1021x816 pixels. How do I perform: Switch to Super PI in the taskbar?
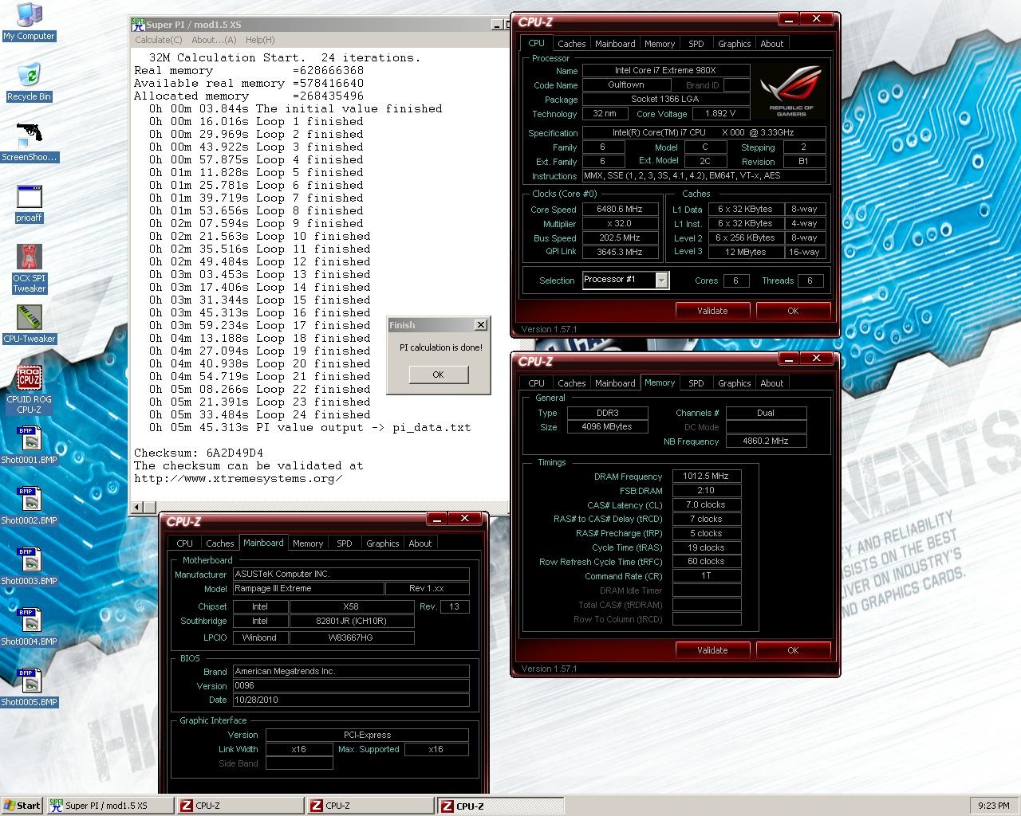pyautogui.click(x=109, y=806)
